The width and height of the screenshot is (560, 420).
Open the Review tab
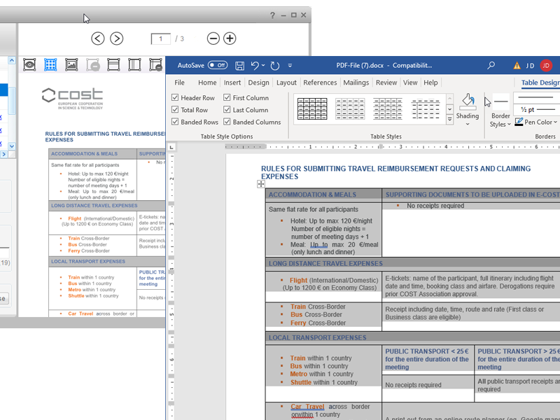[386, 83]
